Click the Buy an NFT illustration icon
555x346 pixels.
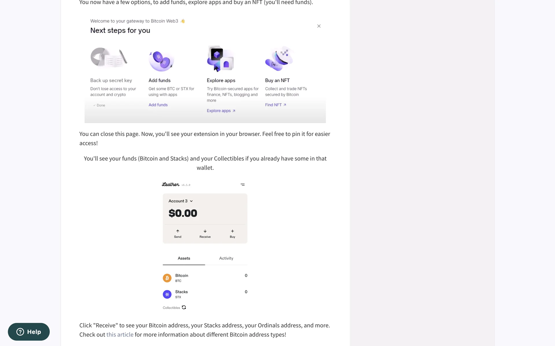coord(279,59)
